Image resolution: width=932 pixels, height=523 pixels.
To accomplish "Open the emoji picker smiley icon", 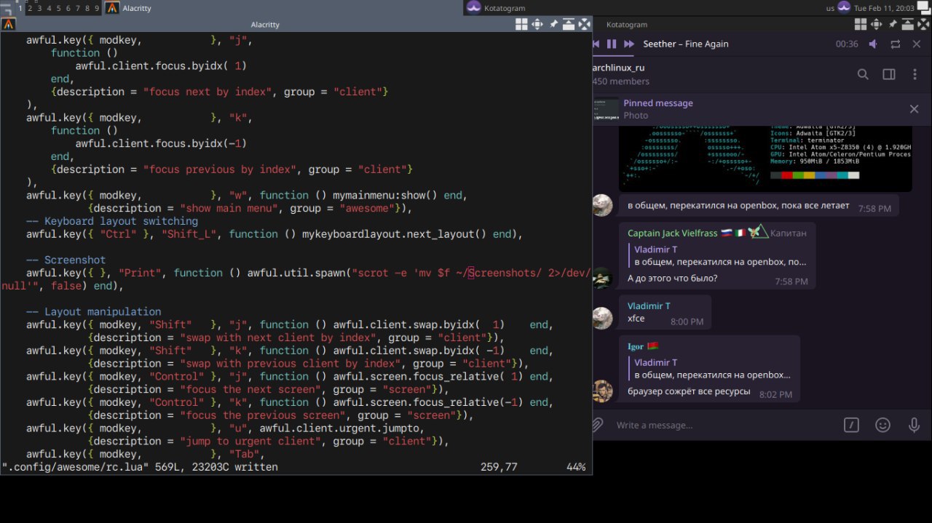I will pos(882,425).
